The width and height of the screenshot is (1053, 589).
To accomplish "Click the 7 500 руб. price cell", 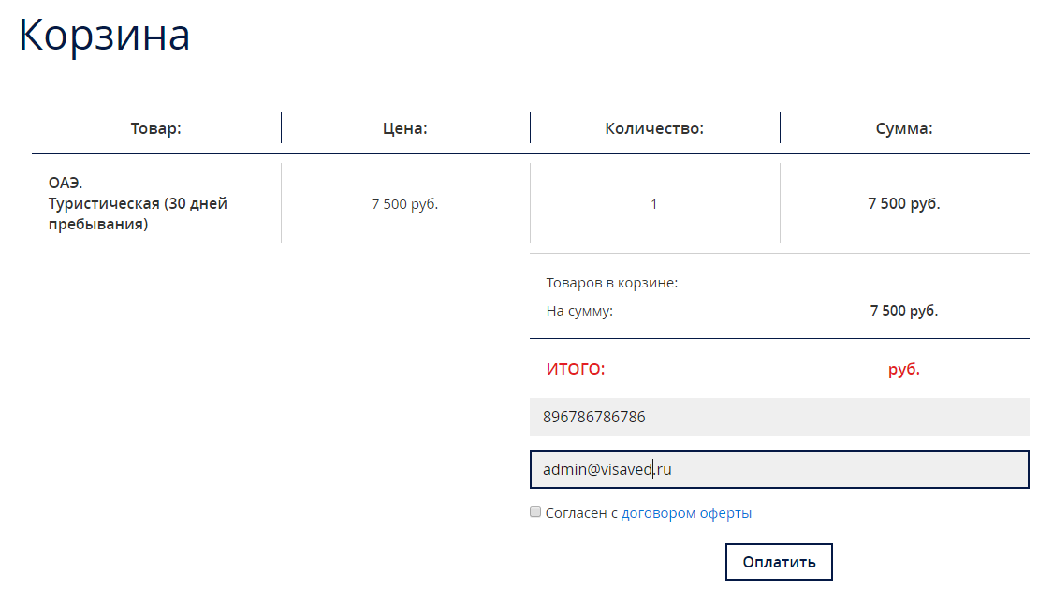I will pos(404,204).
